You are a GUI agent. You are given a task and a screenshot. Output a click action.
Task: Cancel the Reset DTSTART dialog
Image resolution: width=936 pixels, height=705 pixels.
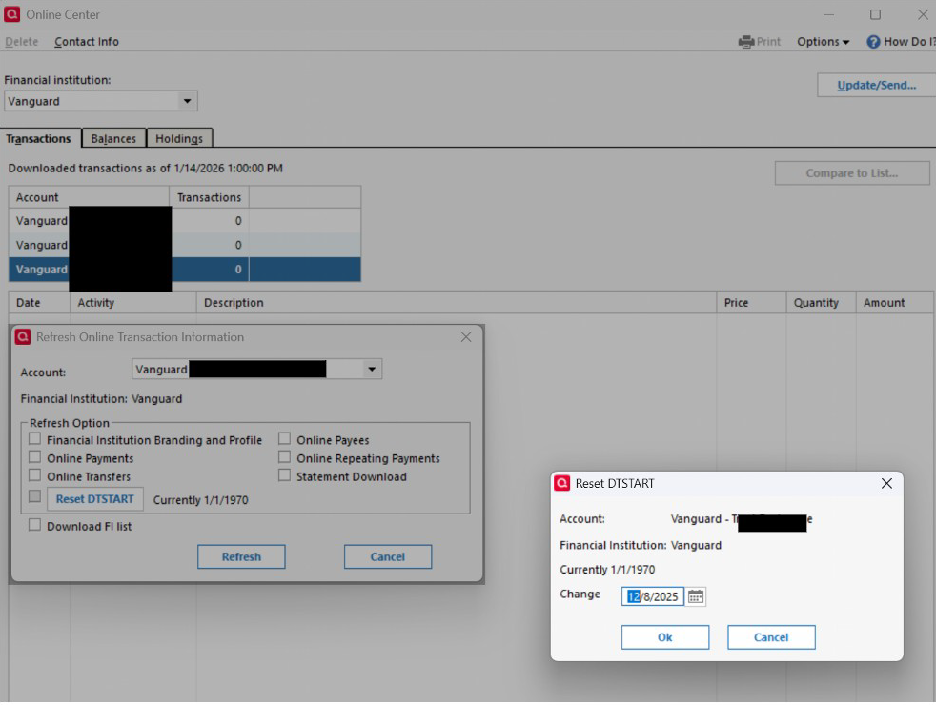click(771, 637)
